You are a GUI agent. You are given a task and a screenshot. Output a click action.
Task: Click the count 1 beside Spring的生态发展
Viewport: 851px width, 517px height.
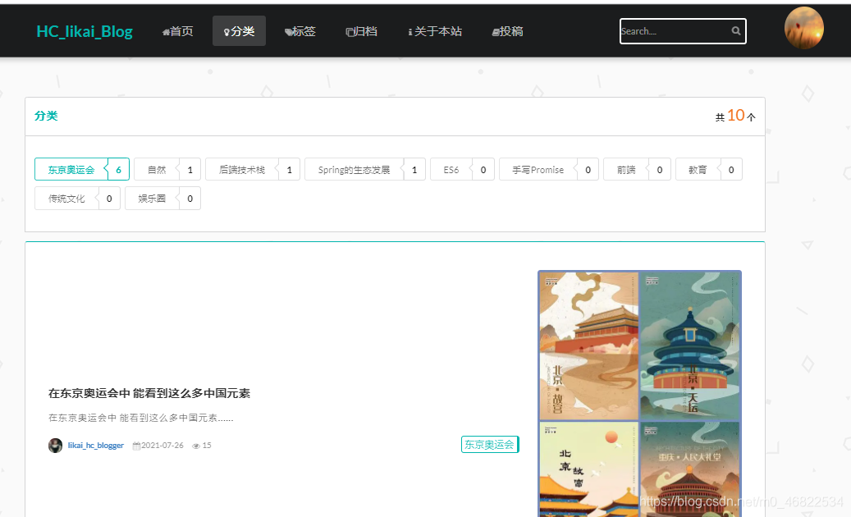pos(414,169)
